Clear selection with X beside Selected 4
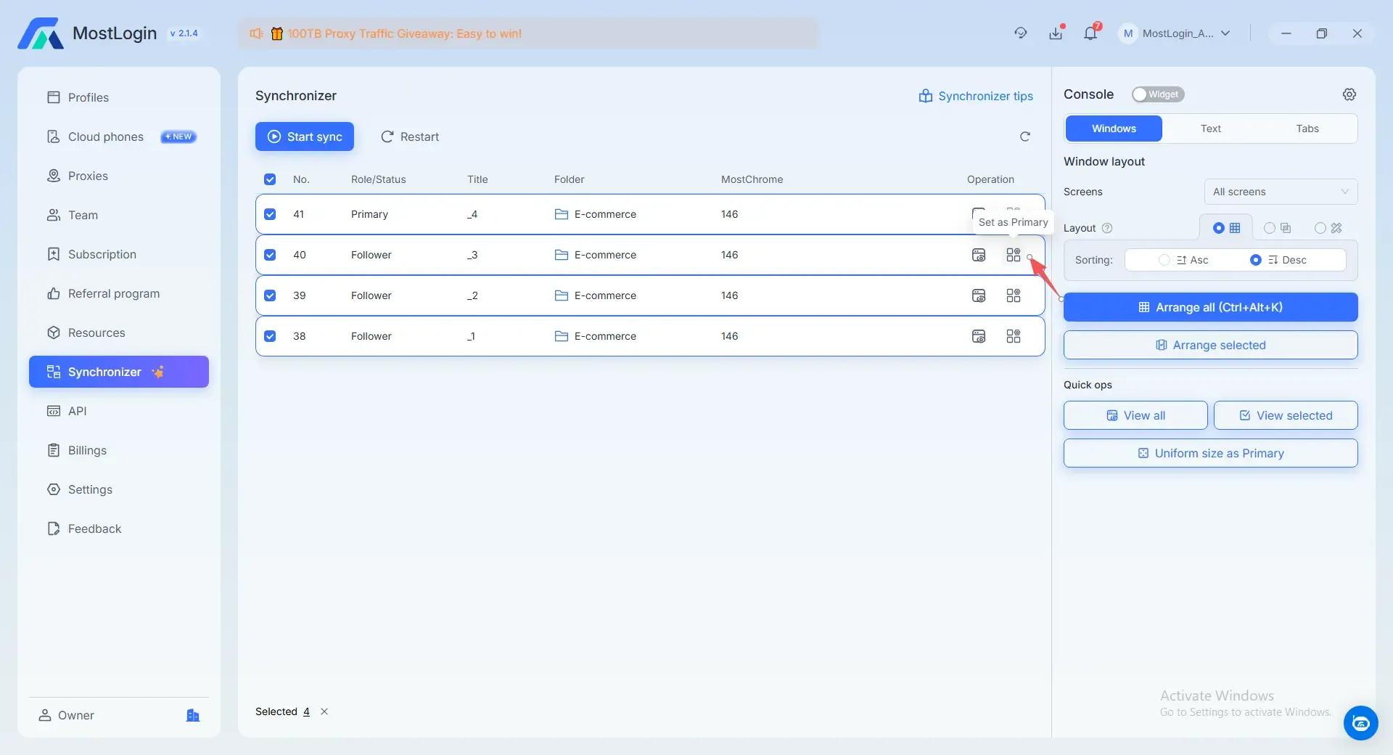 (x=324, y=711)
